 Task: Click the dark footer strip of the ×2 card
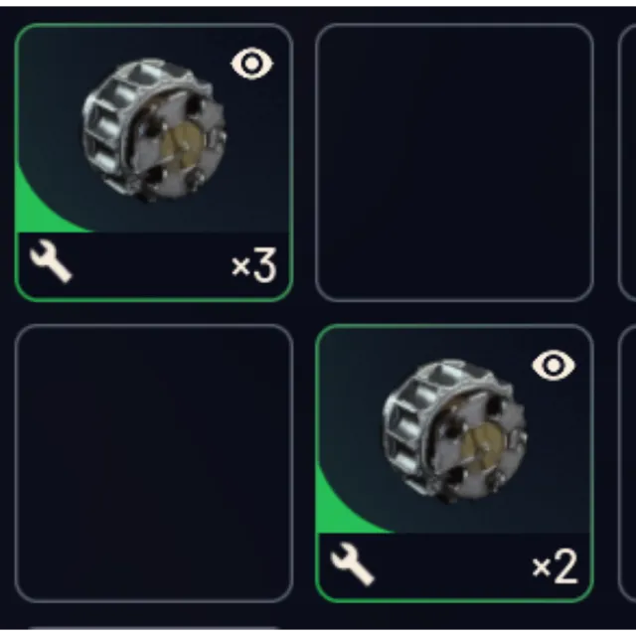[x=455, y=565]
